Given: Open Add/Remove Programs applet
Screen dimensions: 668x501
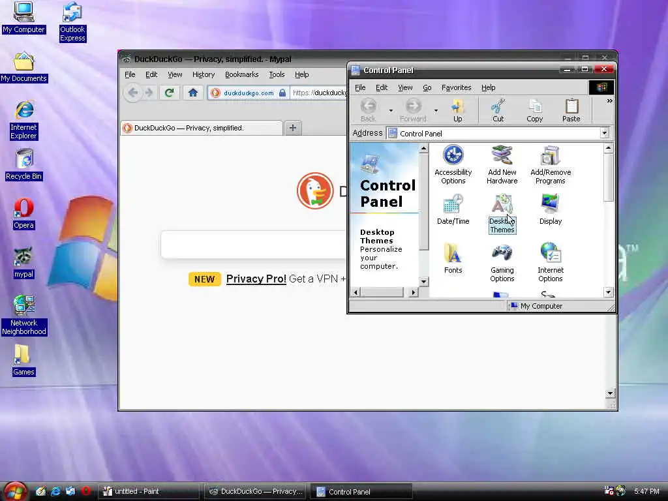Looking at the screenshot, I should 551,165.
